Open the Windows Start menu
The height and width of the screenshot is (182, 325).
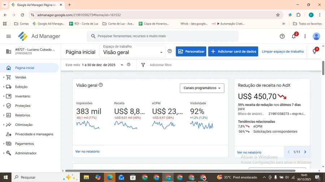pyautogui.click(x=5, y=177)
